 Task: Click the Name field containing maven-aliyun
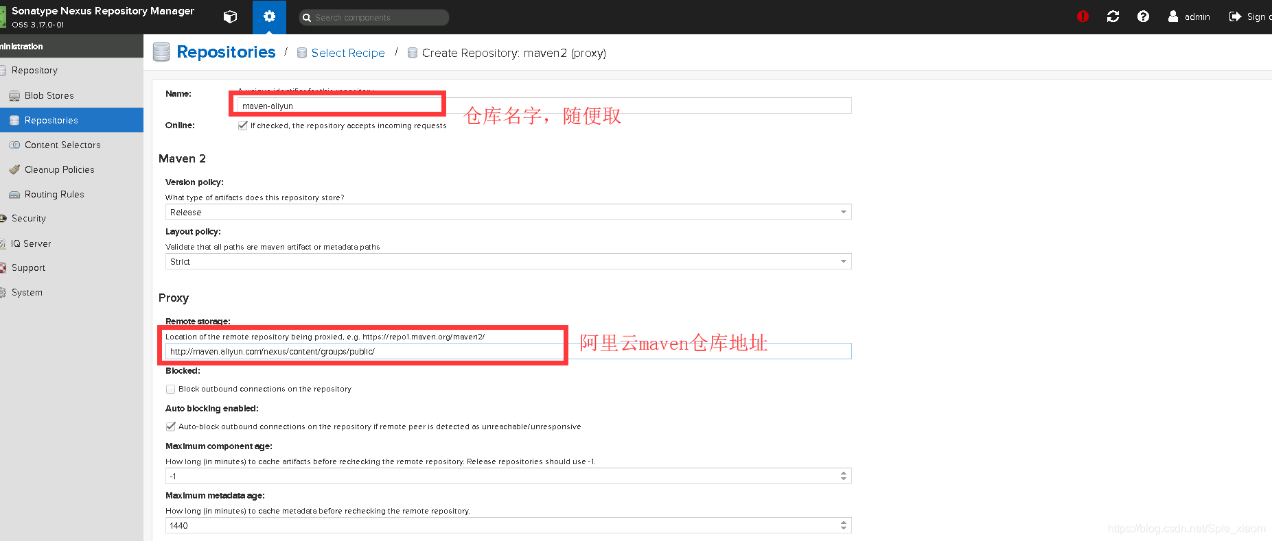[x=544, y=106]
